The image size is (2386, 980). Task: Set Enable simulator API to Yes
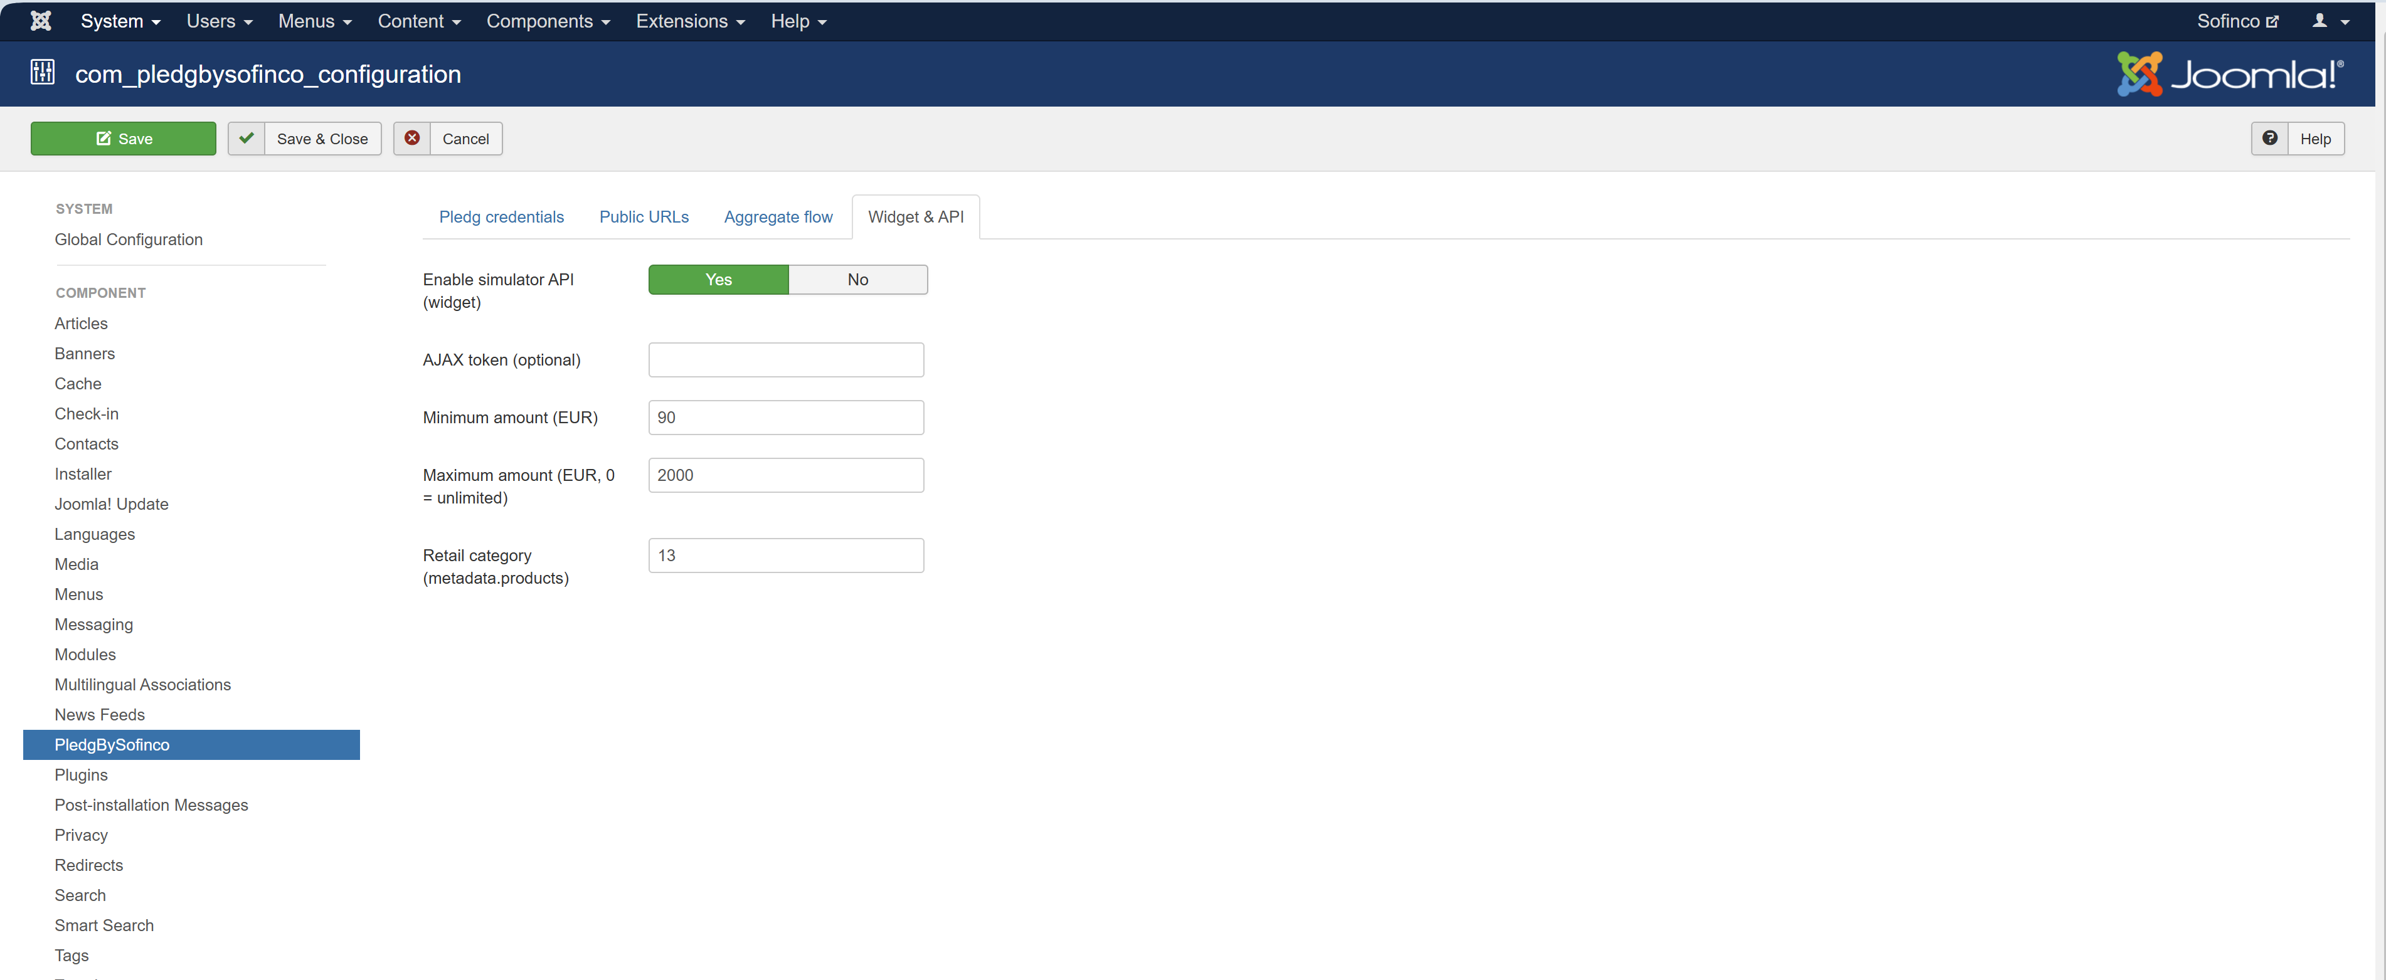[x=718, y=280]
